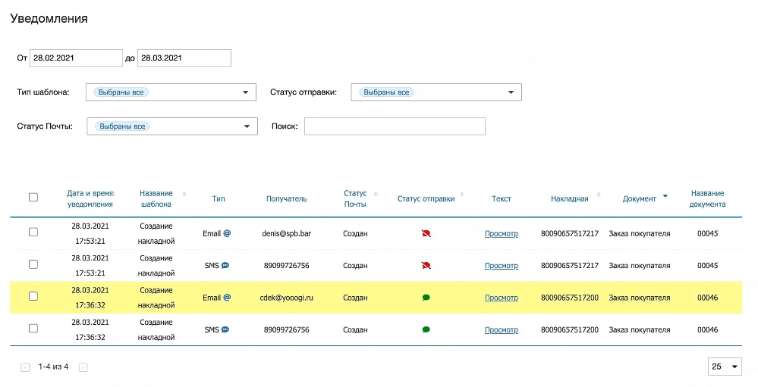
Task: Open the Статус Почты filter dropdown
Action: pyautogui.click(x=172, y=126)
